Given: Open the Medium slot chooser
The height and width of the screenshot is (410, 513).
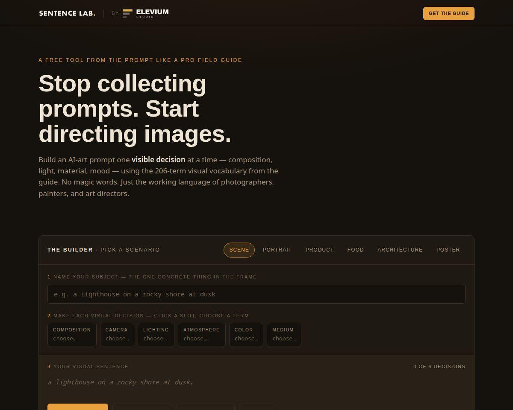Looking at the screenshot, I should tap(284, 334).
